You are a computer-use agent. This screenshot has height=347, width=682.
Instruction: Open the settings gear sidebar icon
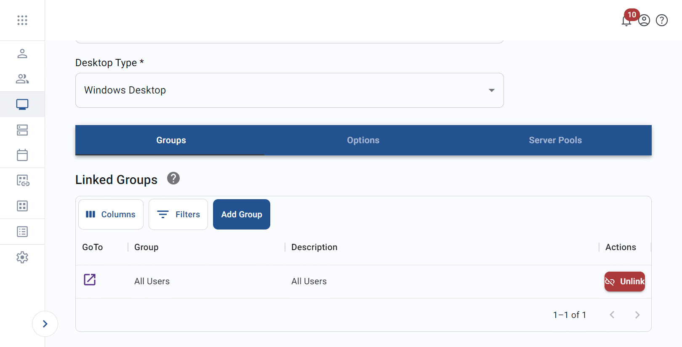click(x=22, y=257)
